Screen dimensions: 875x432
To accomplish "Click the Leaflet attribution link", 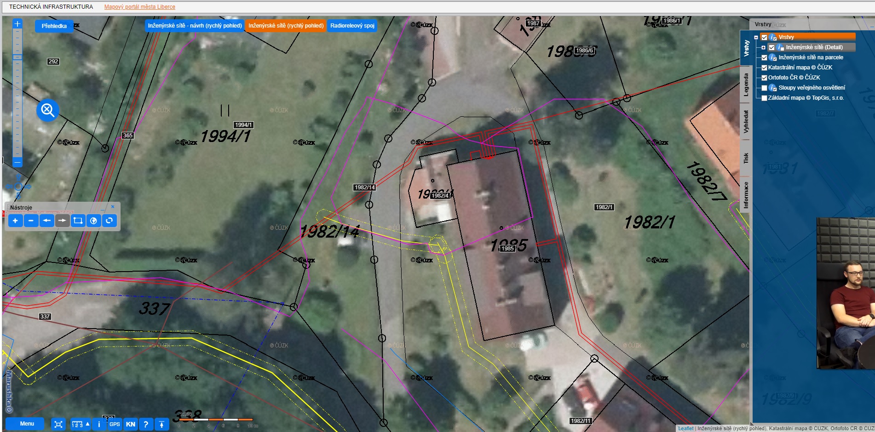I will [685, 428].
